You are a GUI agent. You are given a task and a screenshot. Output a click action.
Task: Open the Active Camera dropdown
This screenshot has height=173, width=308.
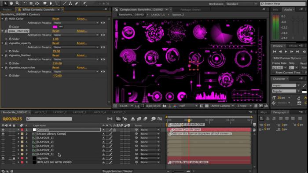pyautogui.click(x=222, y=106)
